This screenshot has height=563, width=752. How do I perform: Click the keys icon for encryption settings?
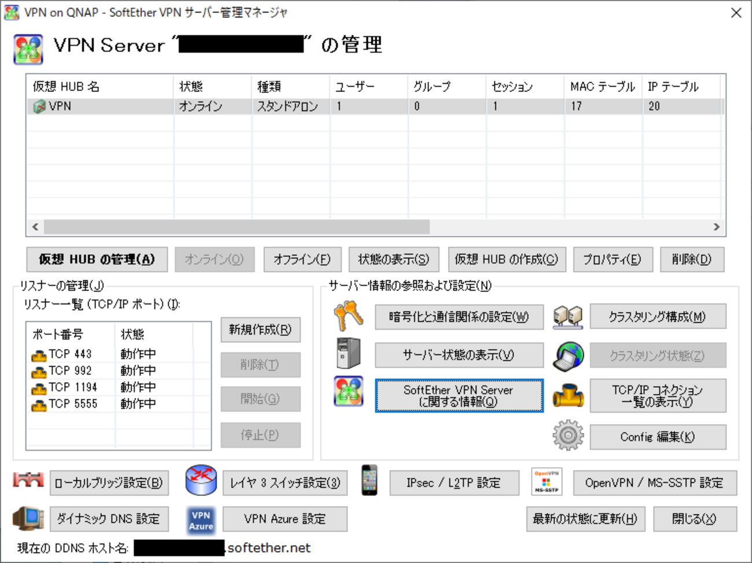pos(349,316)
